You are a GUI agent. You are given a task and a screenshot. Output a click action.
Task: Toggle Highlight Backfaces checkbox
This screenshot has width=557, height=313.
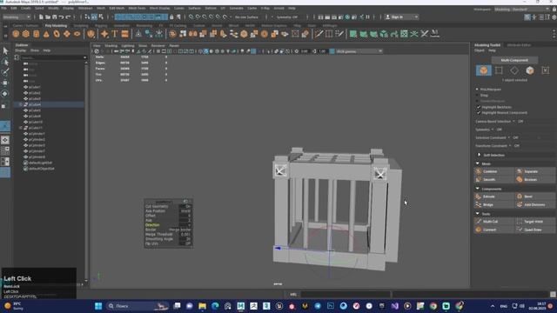[479, 107]
